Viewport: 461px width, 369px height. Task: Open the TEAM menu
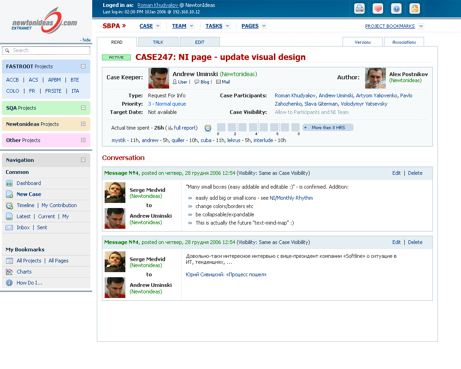click(179, 26)
